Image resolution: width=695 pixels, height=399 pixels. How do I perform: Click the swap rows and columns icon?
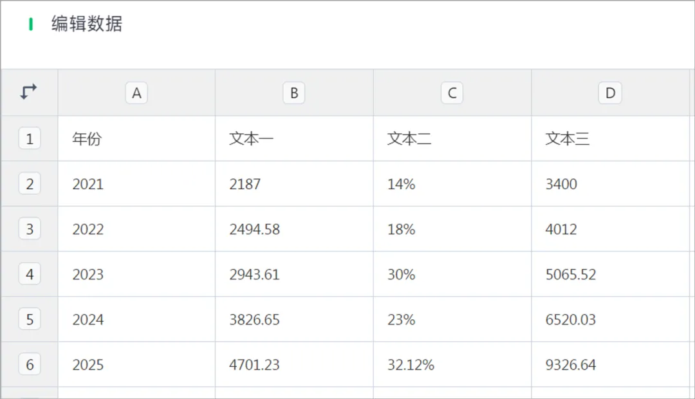(29, 92)
